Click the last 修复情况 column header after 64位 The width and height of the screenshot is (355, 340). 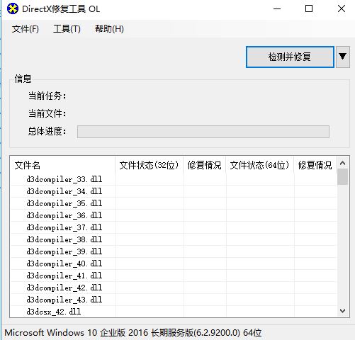tap(315, 165)
